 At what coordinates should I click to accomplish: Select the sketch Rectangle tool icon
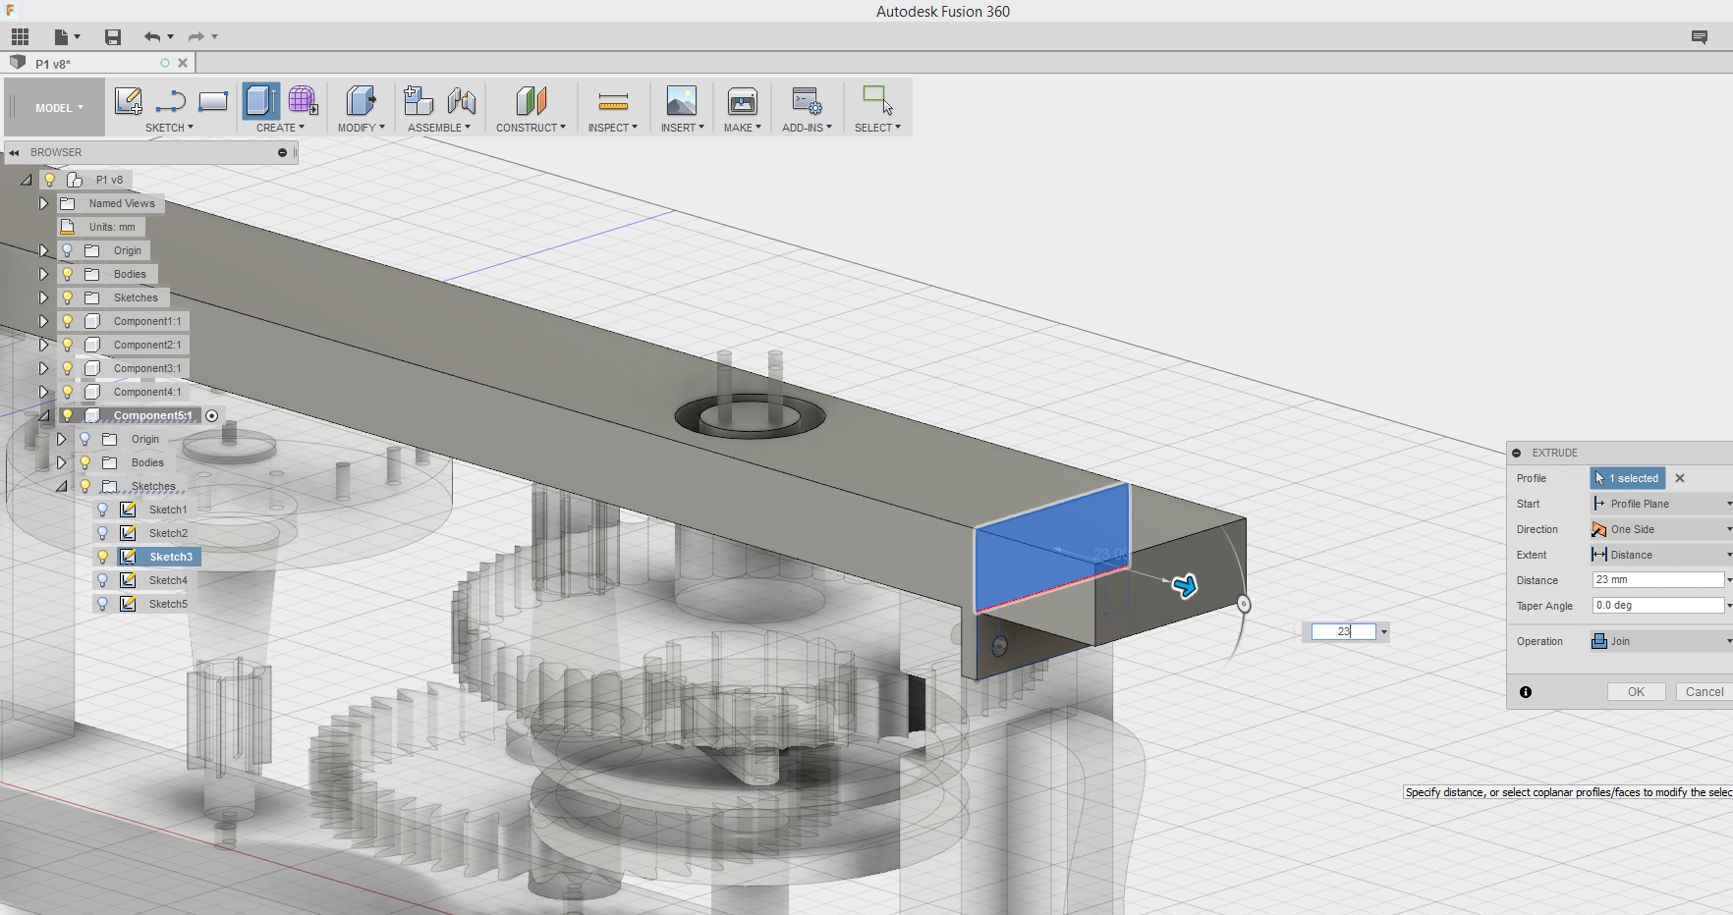pyautogui.click(x=213, y=101)
